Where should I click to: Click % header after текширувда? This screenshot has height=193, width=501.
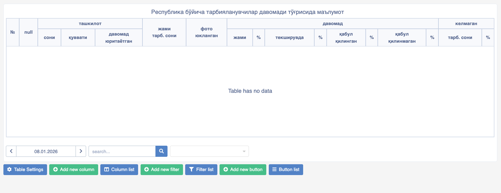coord(320,37)
